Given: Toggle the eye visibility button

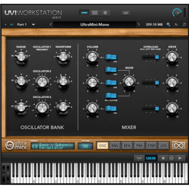Looking at the screenshot, I should (125, 13).
